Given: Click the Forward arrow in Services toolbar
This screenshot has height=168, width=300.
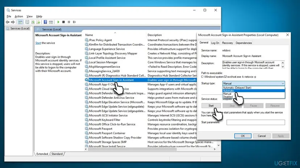Looking at the screenshot, I should point(13,22).
